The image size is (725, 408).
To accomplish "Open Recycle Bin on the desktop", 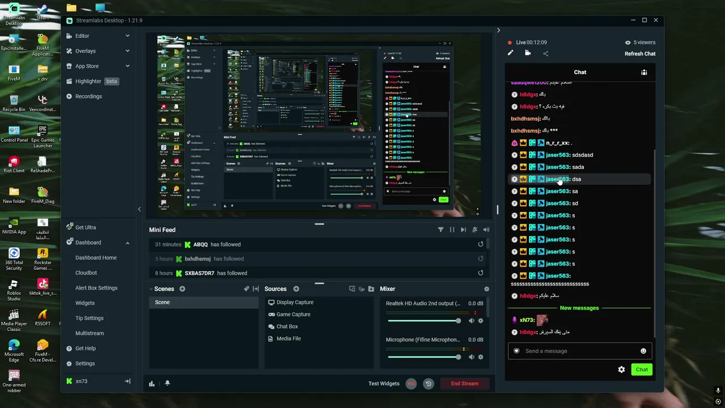I will pos(14,103).
